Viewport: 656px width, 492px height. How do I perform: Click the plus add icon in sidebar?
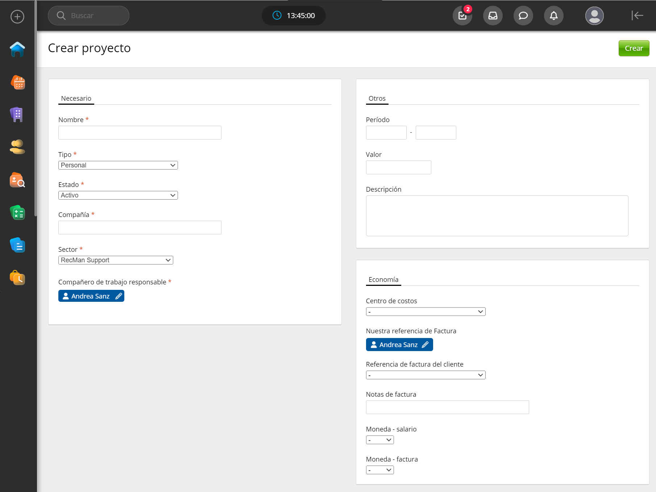pos(17,17)
